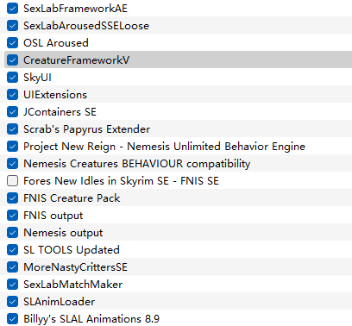Uncheck the SL TOOLS Updated checkbox
This screenshot has height=326, width=352.
[x=12, y=250]
